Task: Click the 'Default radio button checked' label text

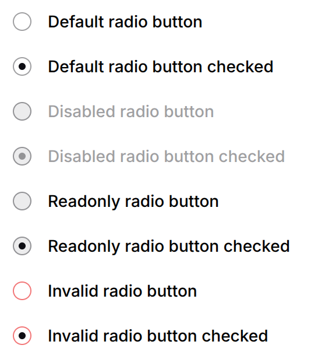Action: 161,67
